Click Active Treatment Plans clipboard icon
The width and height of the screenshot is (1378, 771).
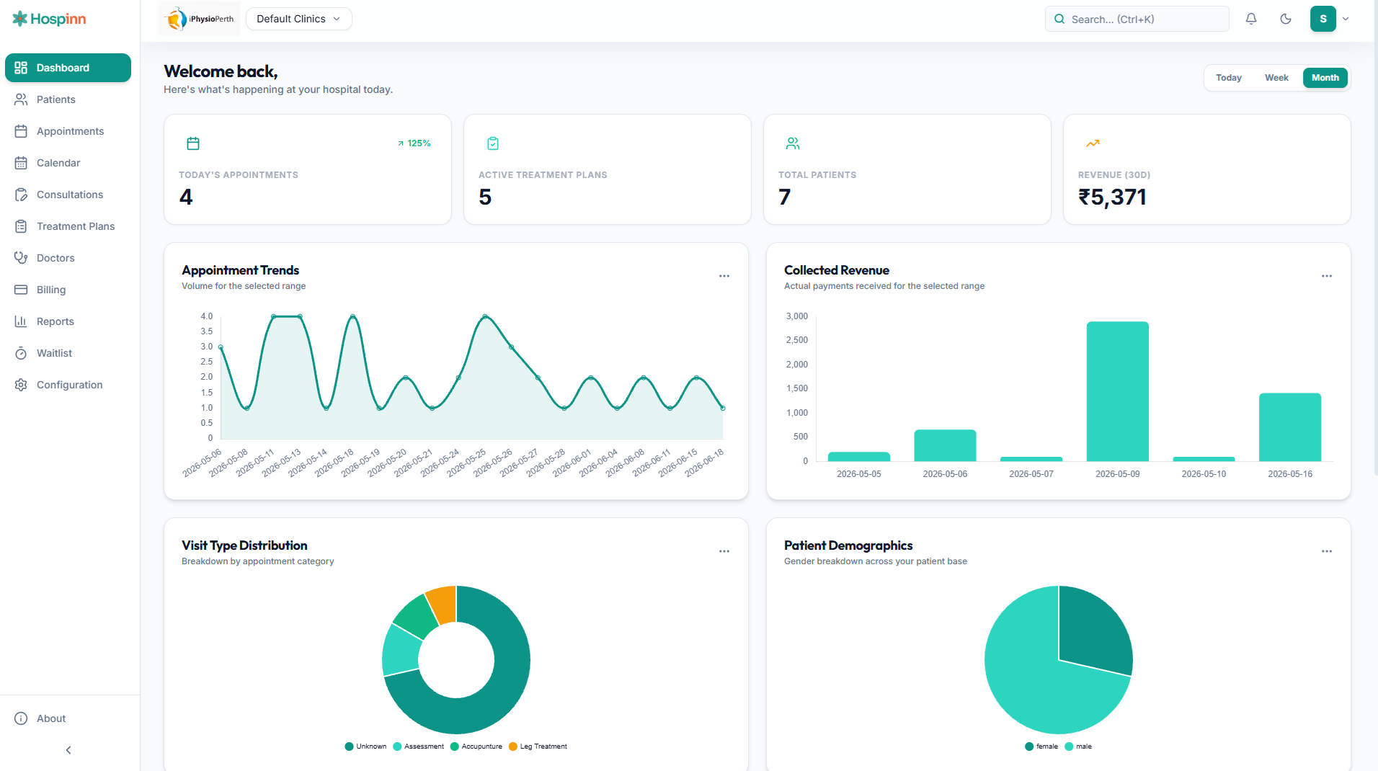[493, 143]
